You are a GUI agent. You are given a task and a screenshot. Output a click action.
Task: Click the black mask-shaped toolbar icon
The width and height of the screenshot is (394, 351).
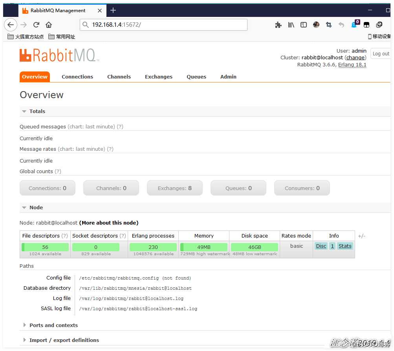[367, 25]
